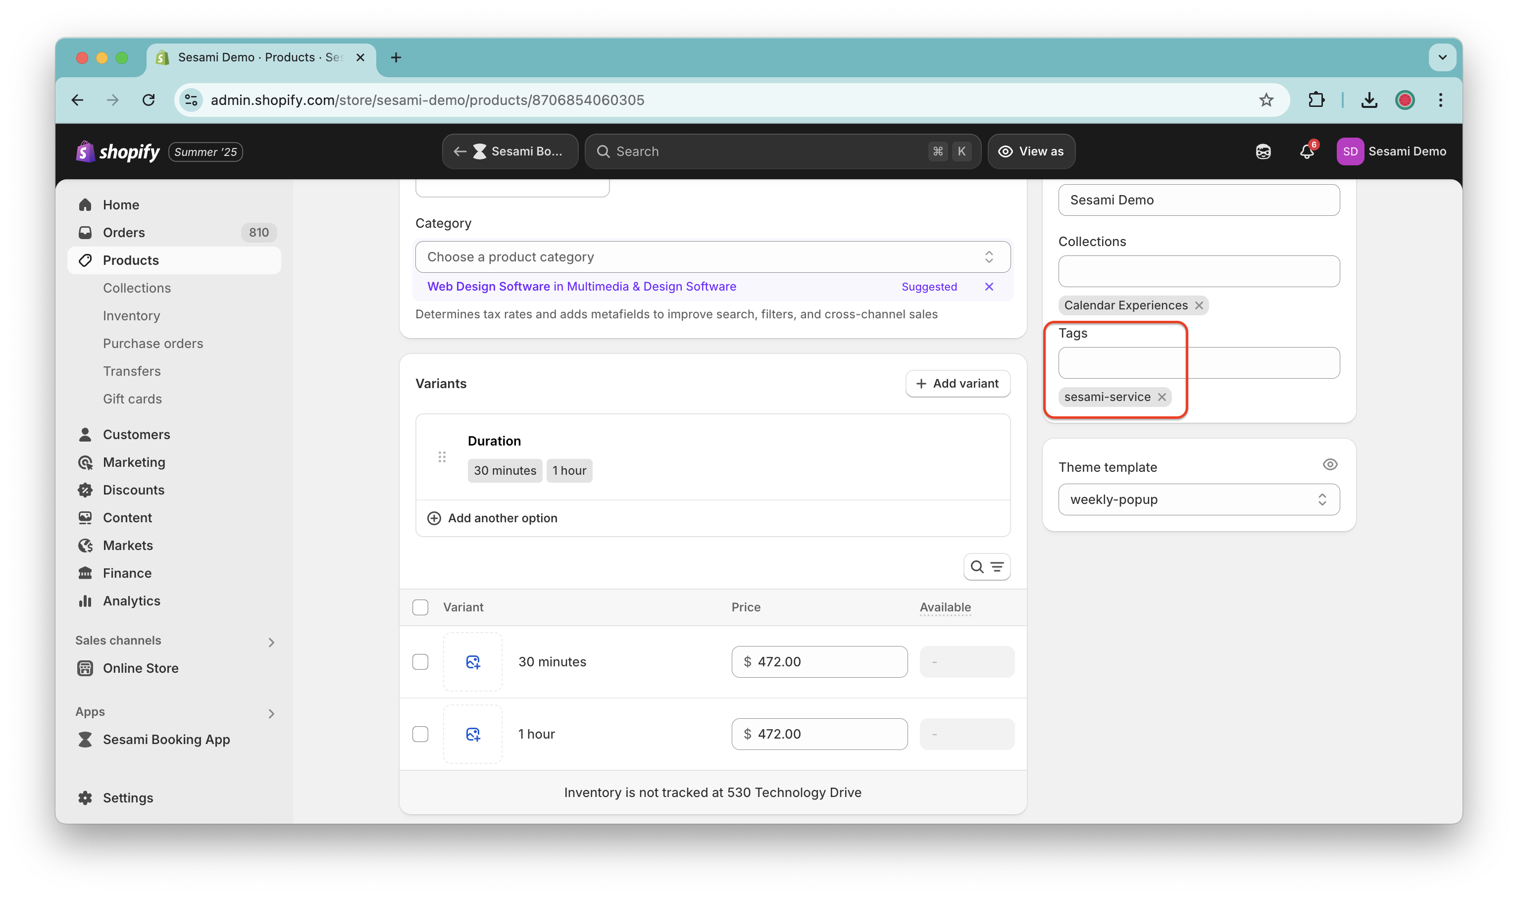
Task: Open Analytics in sidebar
Action: (174, 601)
